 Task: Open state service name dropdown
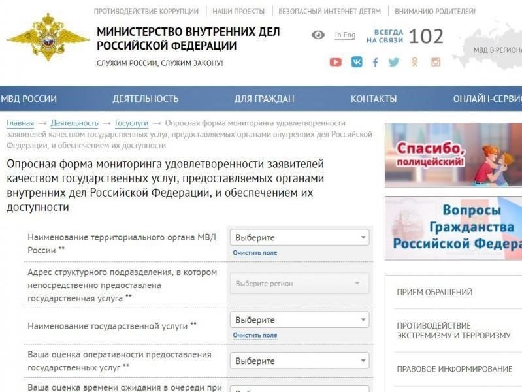click(299, 319)
